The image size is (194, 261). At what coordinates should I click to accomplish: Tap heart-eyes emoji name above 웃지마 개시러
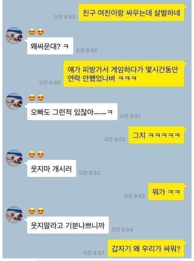[x=36, y=154]
